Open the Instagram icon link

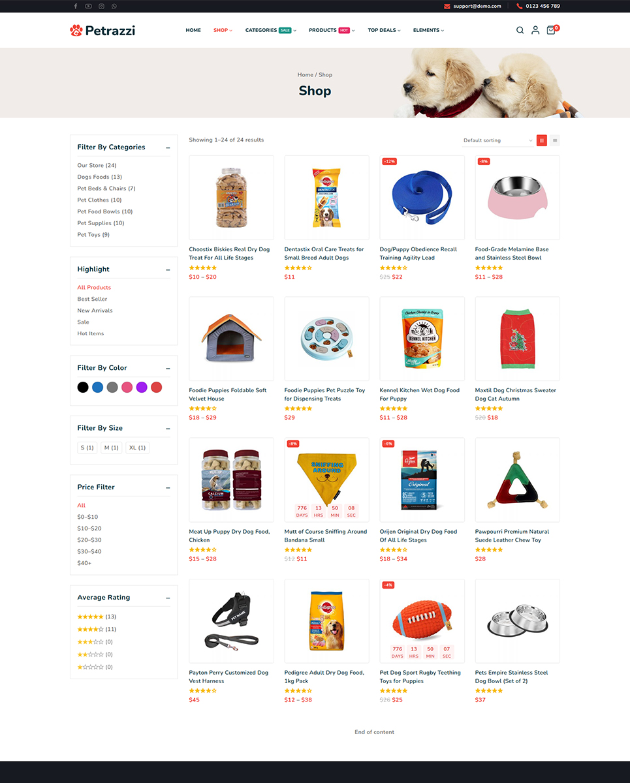101,6
